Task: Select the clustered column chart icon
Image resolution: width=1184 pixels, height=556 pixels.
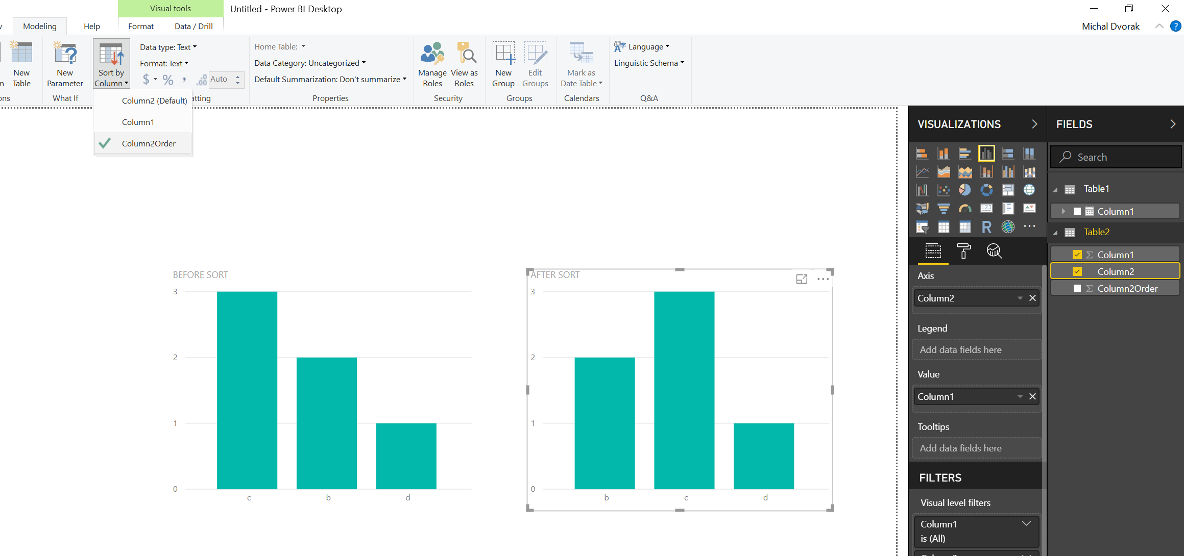Action: click(x=986, y=153)
